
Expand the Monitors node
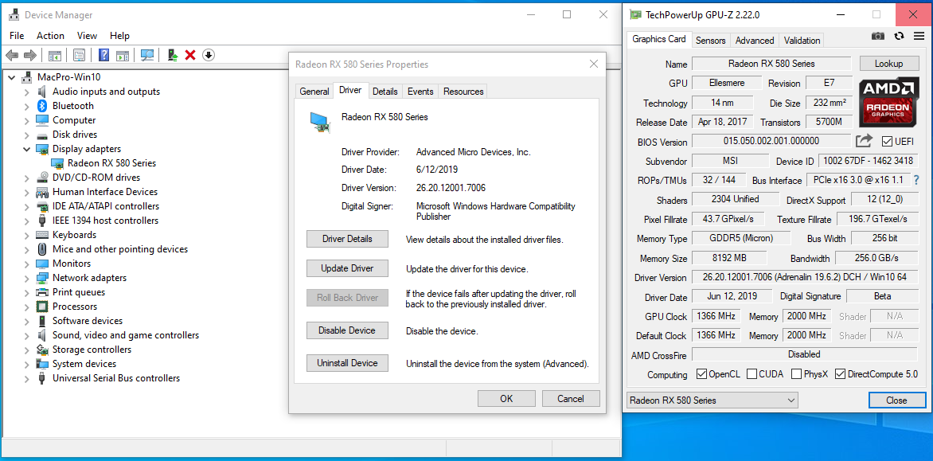point(27,264)
